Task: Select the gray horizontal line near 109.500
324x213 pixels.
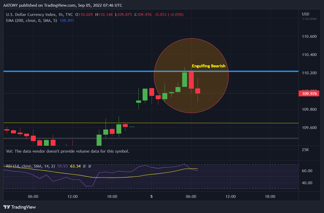Action: click(151, 138)
